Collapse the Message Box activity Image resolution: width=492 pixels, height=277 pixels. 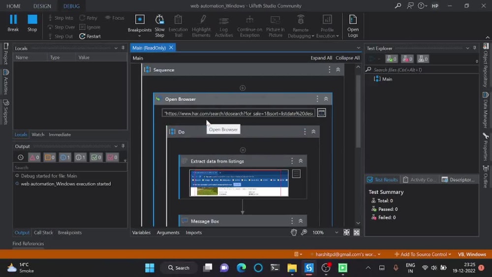tap(301, 221)
